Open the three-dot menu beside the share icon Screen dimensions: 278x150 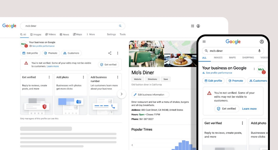pos(118,53)
